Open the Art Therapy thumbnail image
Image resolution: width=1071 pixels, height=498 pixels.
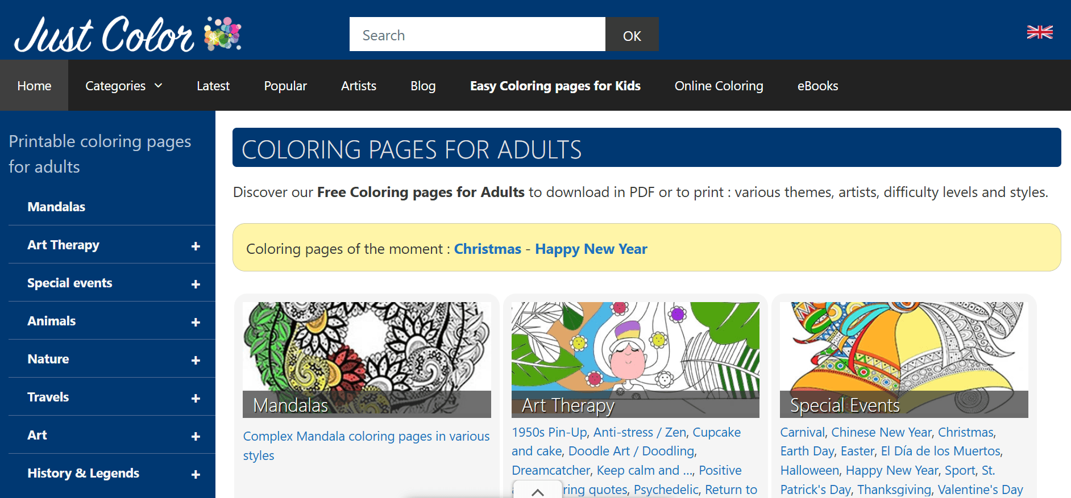click(635, 352)
